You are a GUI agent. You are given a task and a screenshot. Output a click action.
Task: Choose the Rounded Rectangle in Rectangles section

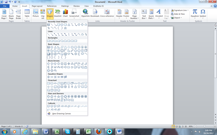click(52, 41)
